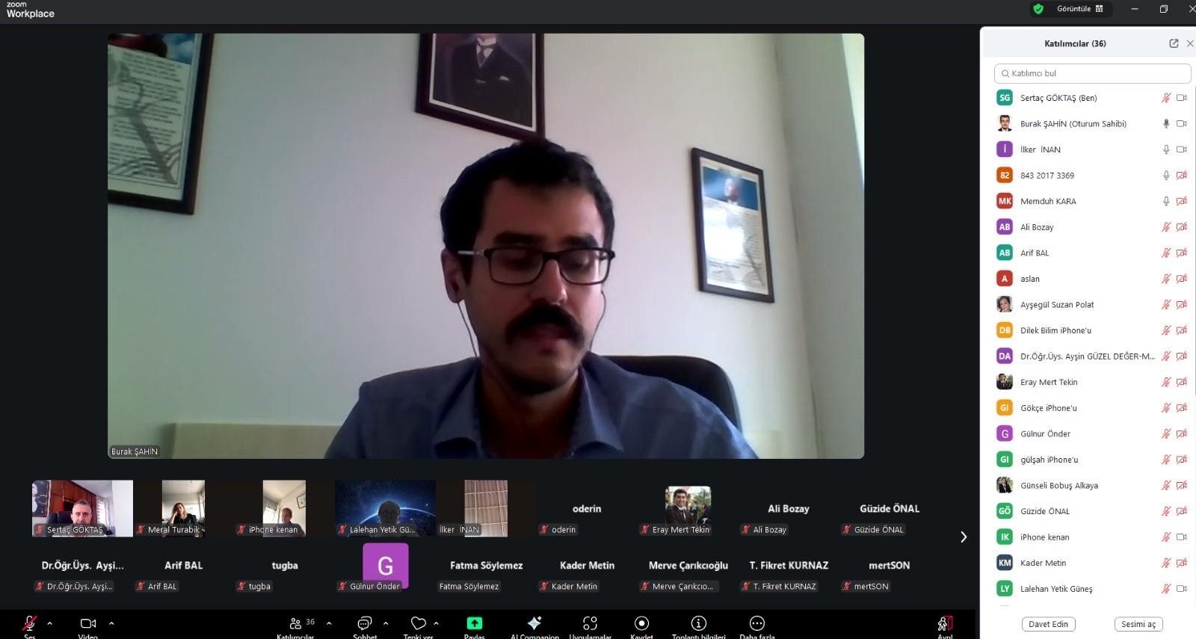The image size is (1196, 639).
Task: Click the Katılımcı bul search field
Action: tap(1092, 73)
